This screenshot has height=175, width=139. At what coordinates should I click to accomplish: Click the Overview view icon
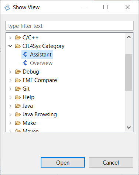click(x=25, y=63)
